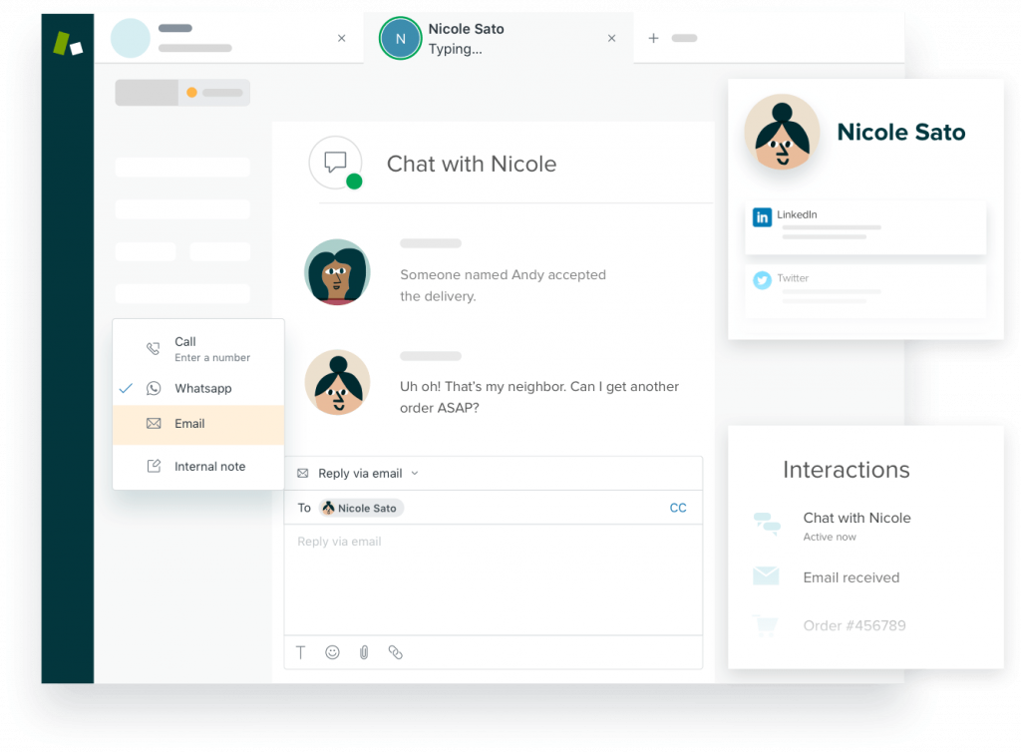Click the message Someone named Andy accepted the delivery
The height and width of the screenshot is (753, 1021).
tap(503, 285)
